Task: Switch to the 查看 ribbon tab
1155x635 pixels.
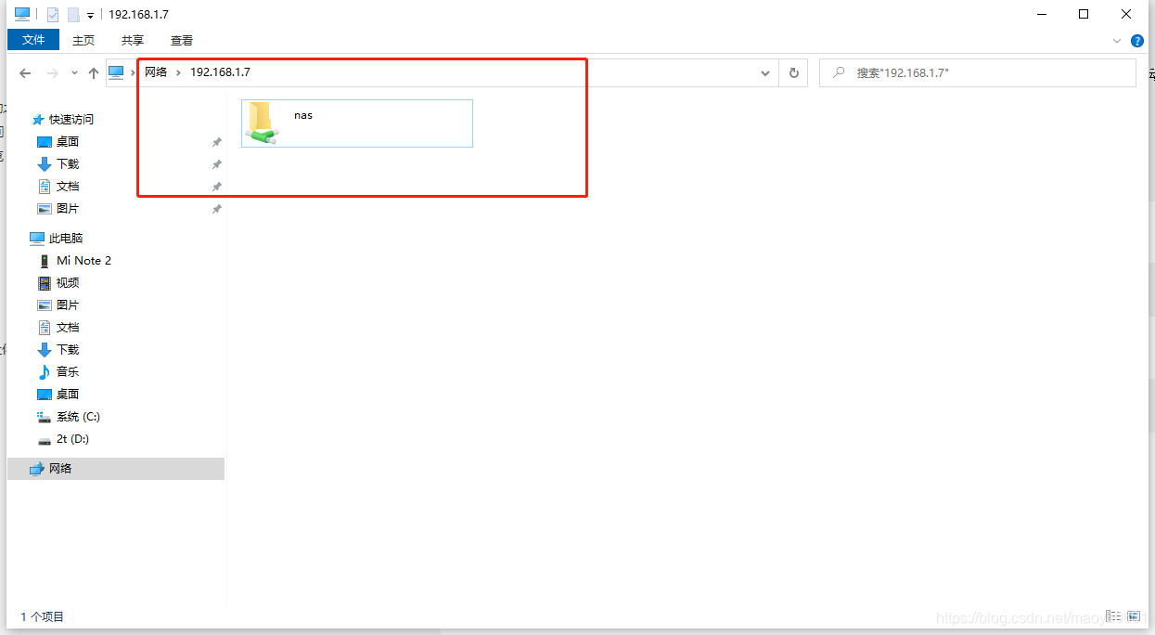Action: tap(182, 40)
